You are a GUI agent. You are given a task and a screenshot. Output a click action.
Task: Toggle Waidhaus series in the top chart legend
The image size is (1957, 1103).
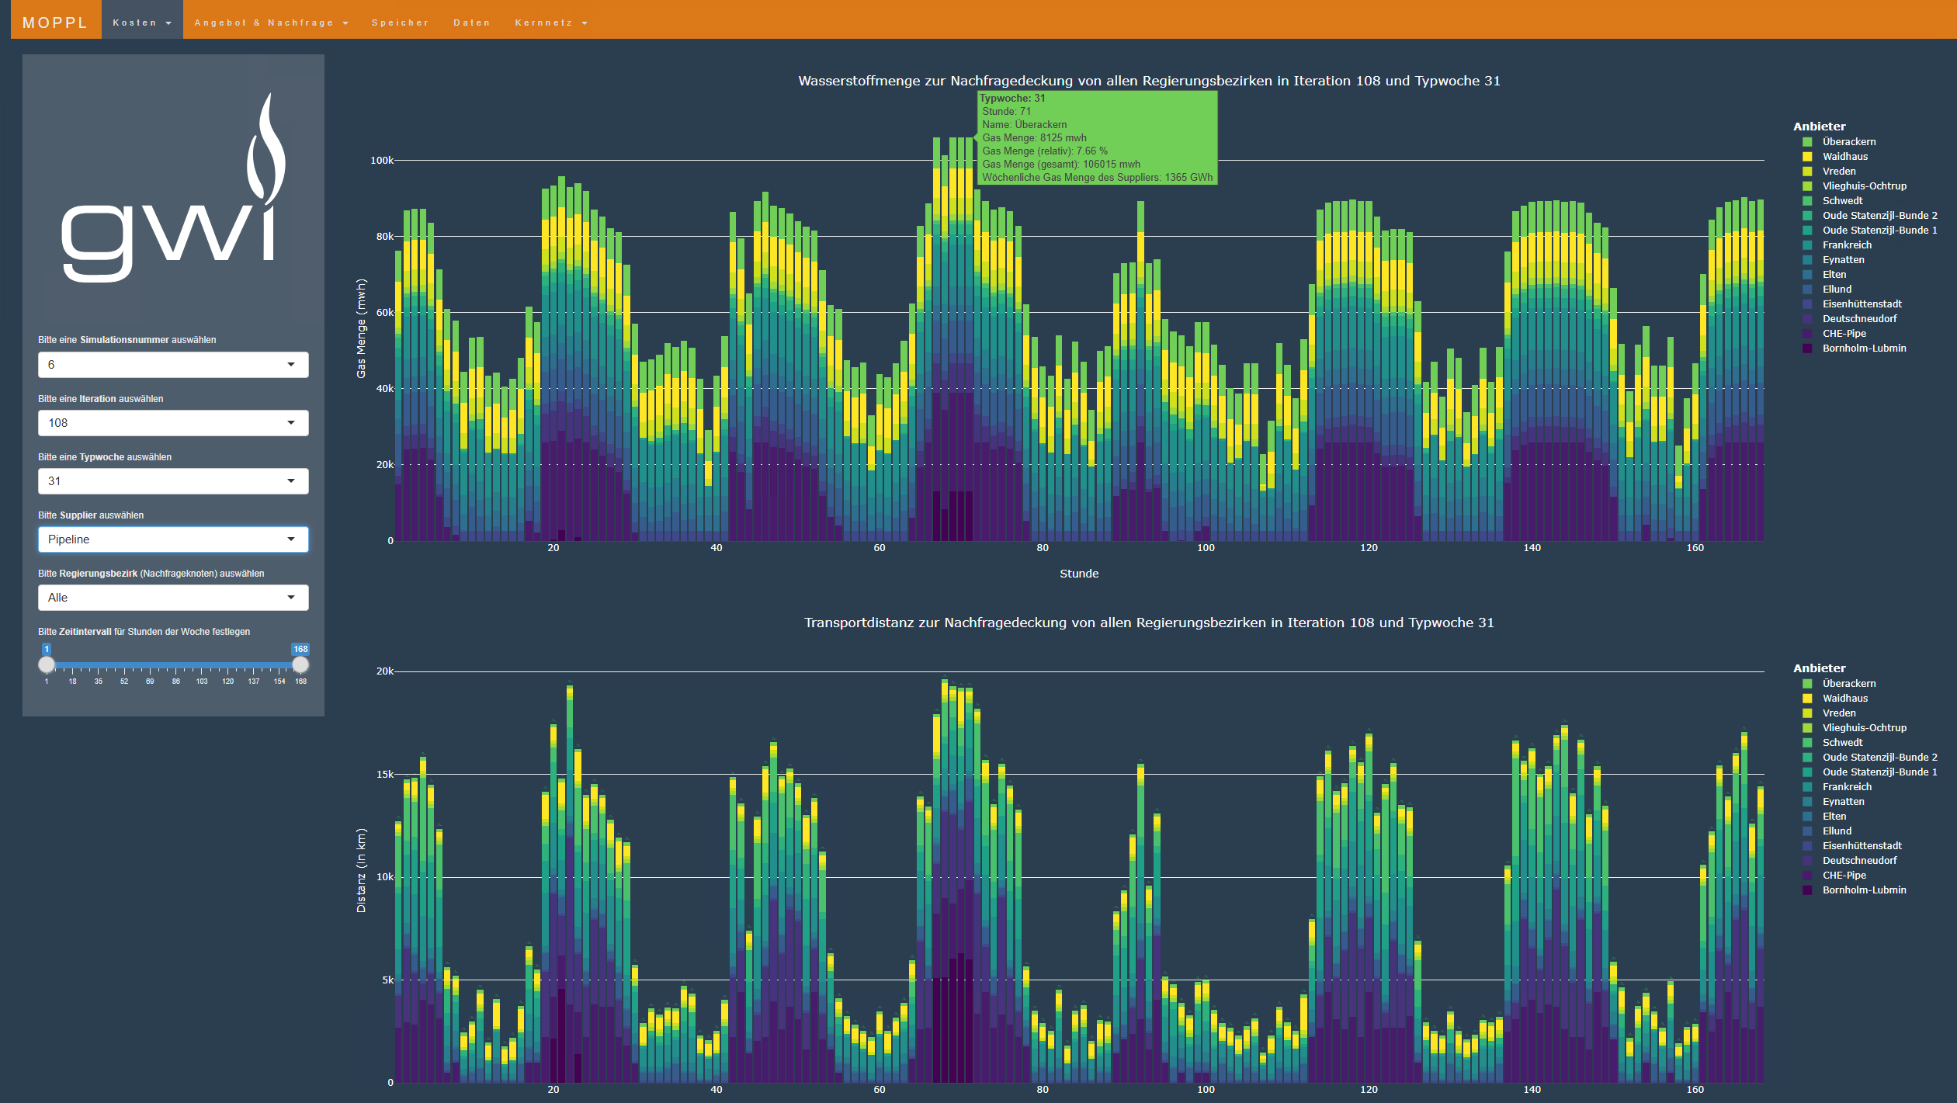point(1844,157)
